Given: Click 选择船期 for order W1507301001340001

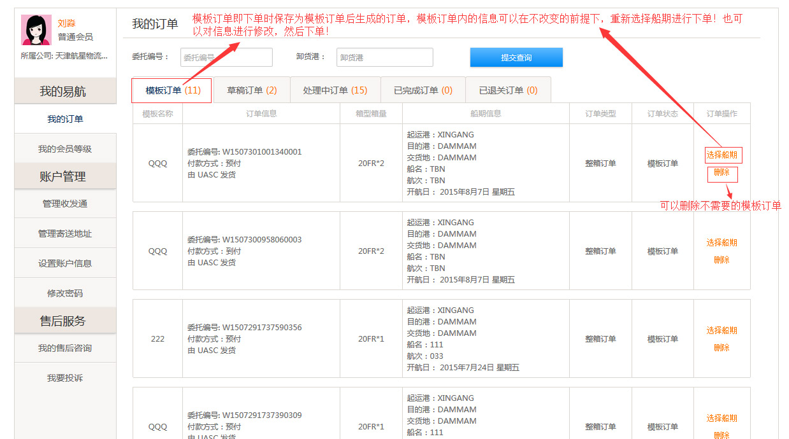Looking at the screenshot, I should coord(722,155).
